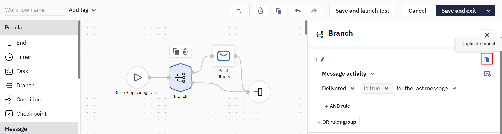The height and width of the screenshot is (134, 502).
Task: Expand the Save and exit options arrow
Action: pyautogui.click(x=488, y=11)
